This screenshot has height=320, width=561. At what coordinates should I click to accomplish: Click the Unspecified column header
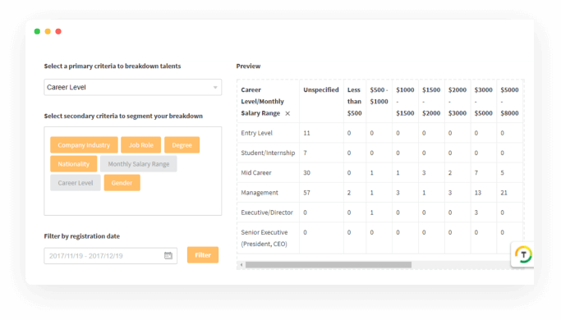pyautogui.click(x=321, y=89)
